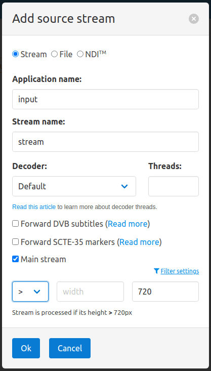Enable Forward DVB subtitles checkbox
211x371 pixels.
coord(15,223)
